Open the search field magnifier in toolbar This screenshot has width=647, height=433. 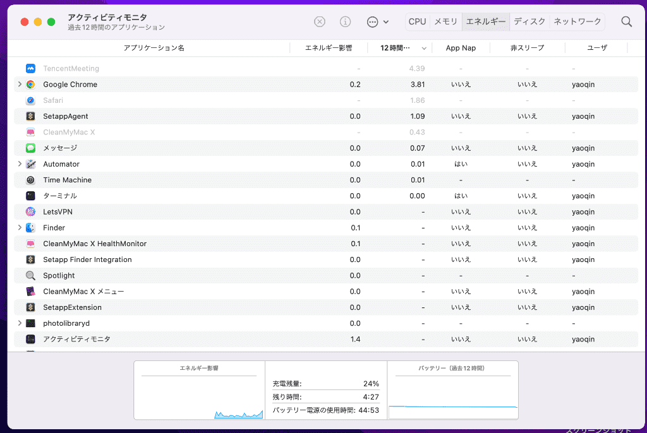click(x=626, y=22)
